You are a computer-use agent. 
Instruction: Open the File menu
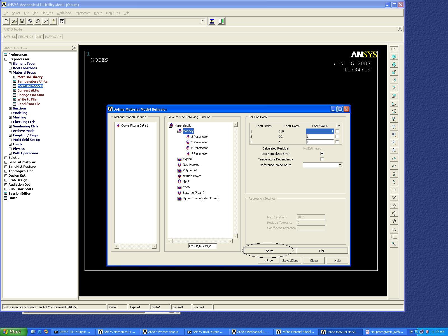tap(6, 13)
